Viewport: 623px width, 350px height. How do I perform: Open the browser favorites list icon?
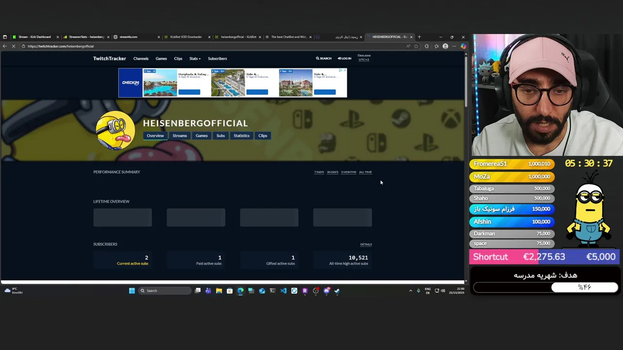tap(437, 46)
